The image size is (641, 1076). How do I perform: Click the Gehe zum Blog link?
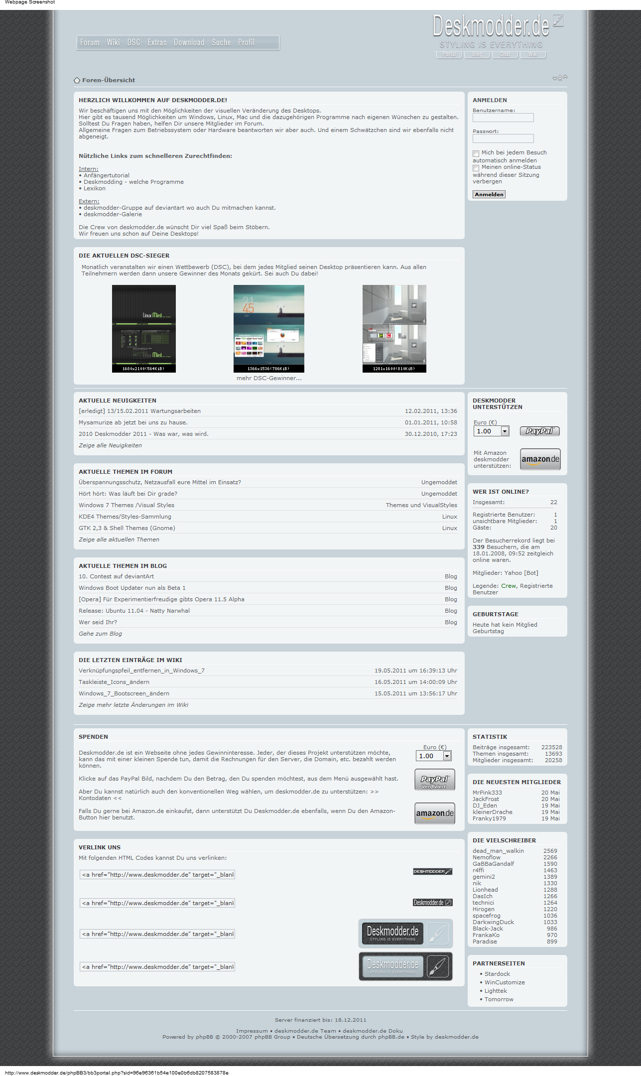100,634
